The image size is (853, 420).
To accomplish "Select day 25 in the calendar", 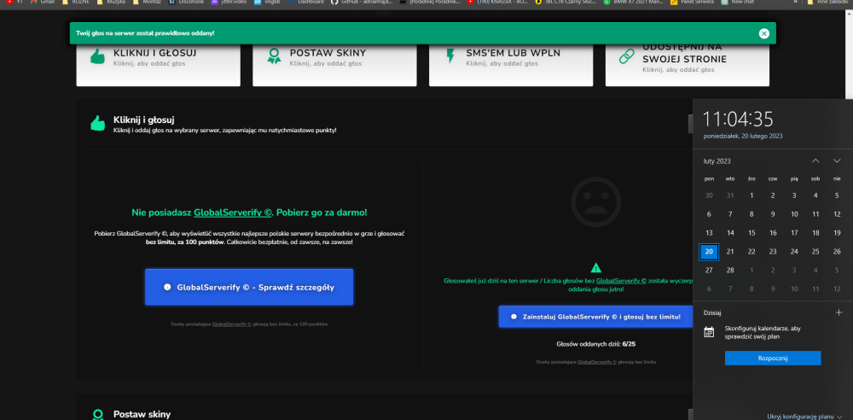I will [x=815, y=252].
